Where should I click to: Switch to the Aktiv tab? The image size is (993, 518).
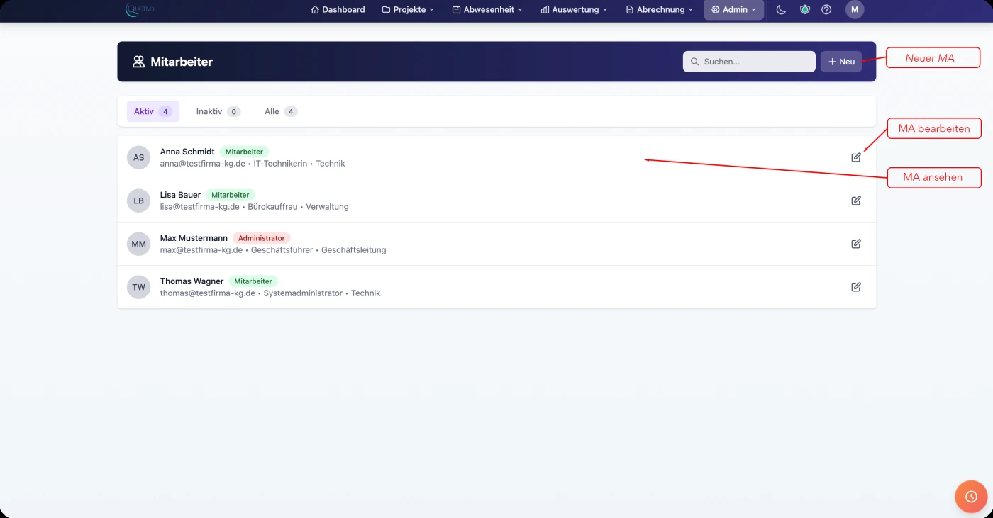click(153, 111)
